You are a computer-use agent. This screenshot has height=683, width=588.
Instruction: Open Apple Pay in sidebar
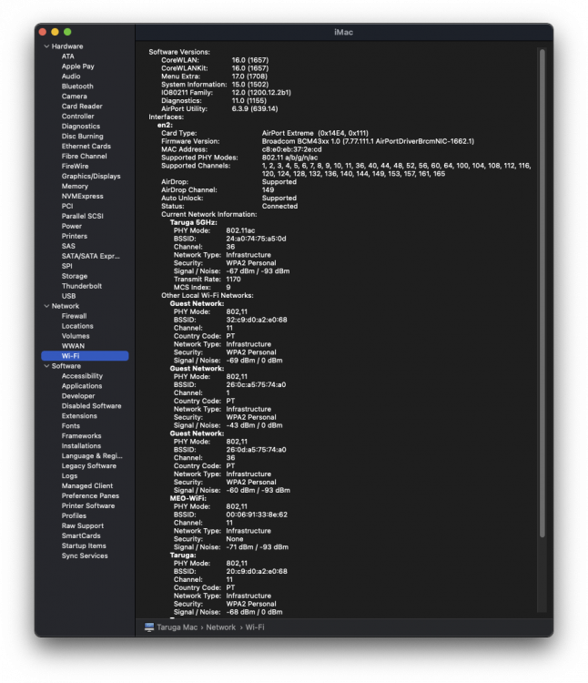[x=78, y=66]
